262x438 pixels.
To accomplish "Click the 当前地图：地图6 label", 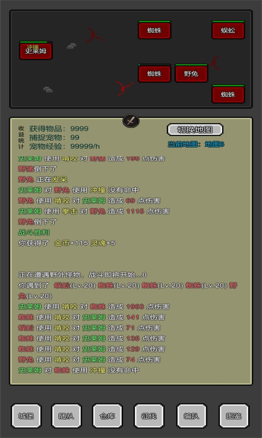I will [195, 144].
